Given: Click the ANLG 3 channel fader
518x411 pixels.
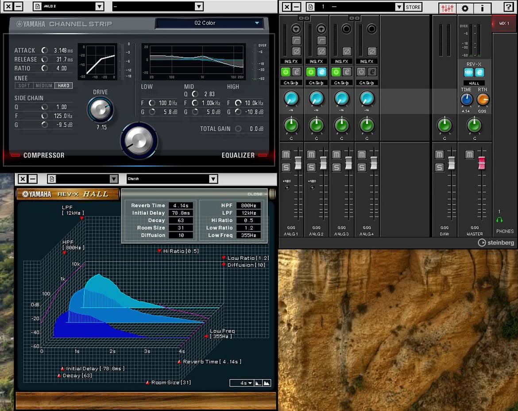Looking at the screenshot, I should (x=348, y=163).
